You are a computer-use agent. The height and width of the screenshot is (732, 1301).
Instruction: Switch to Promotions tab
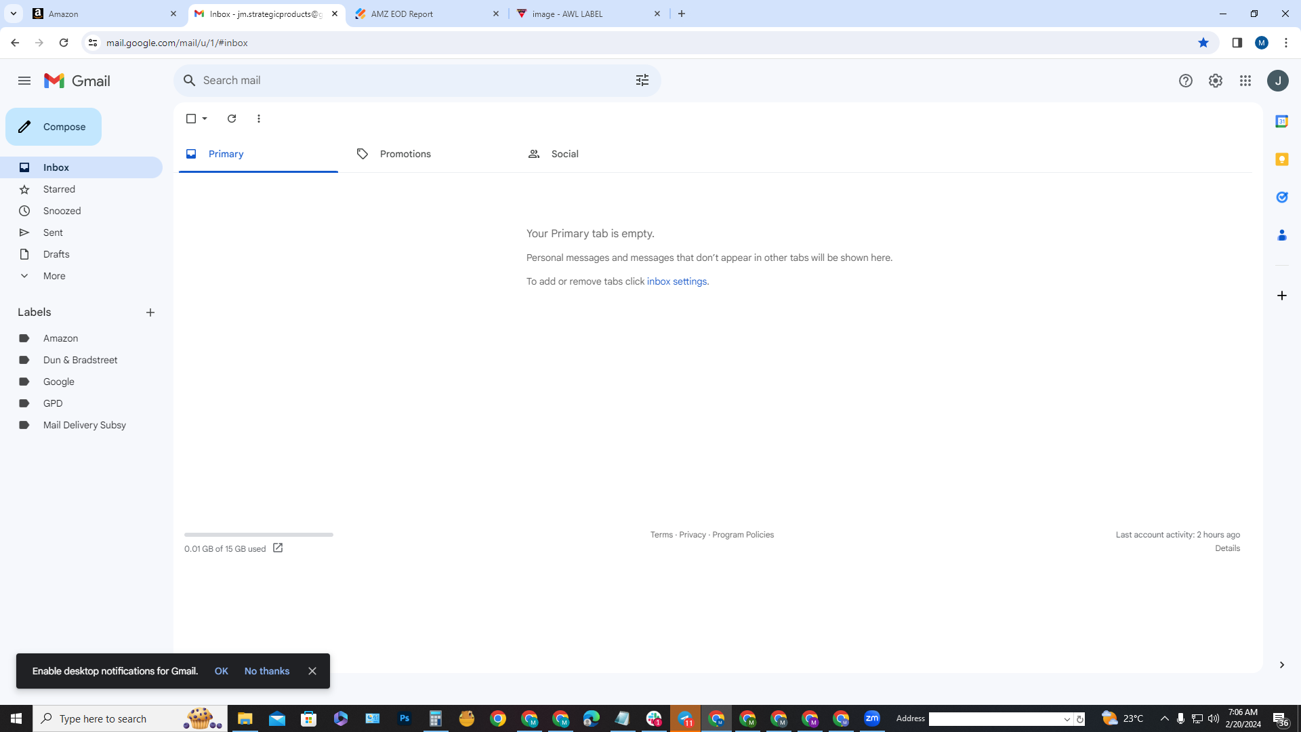click(430, 154)
